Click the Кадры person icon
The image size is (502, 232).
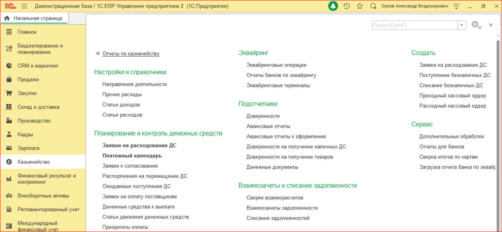tap(9, 135)
